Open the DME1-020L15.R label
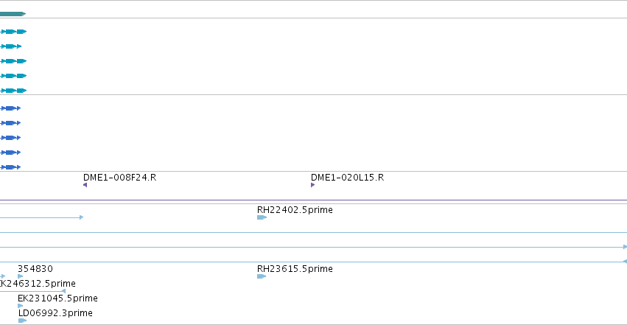The width and height of the screenshot is (627, 325). click(x=347, y=178)
